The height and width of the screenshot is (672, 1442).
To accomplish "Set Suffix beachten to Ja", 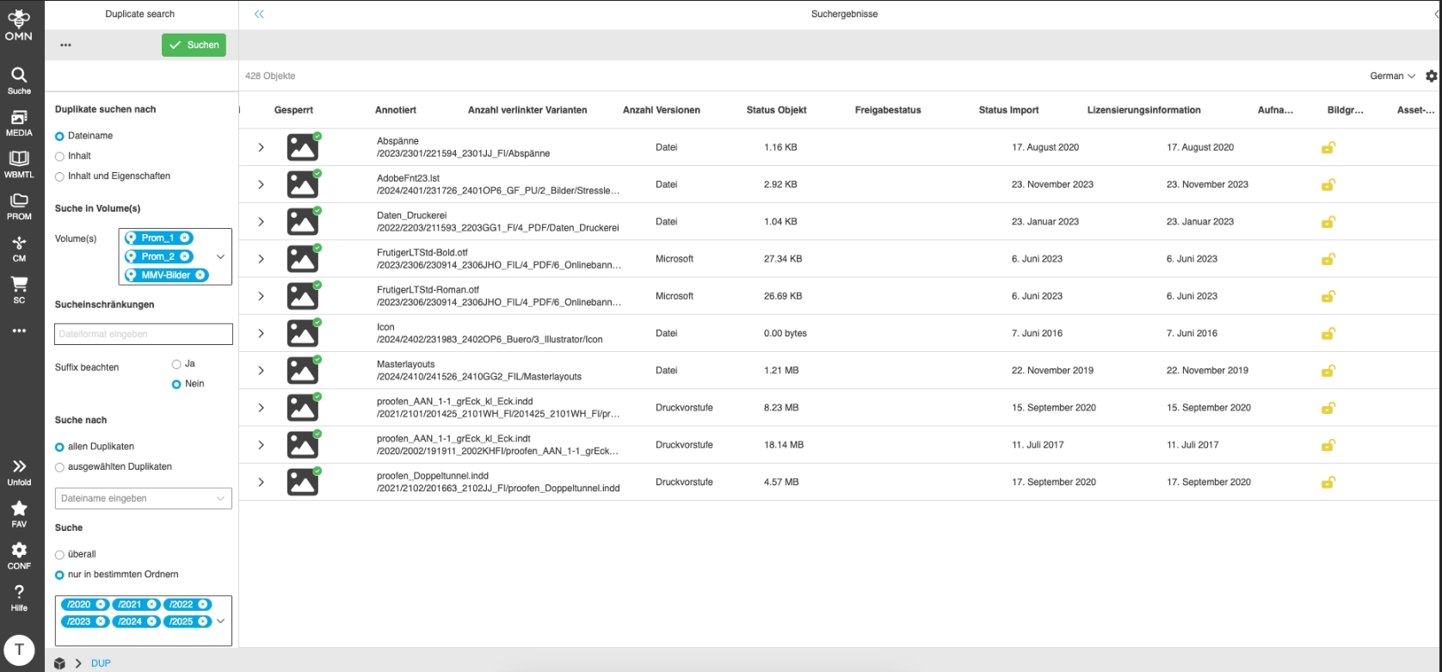I will click(176, 364).
